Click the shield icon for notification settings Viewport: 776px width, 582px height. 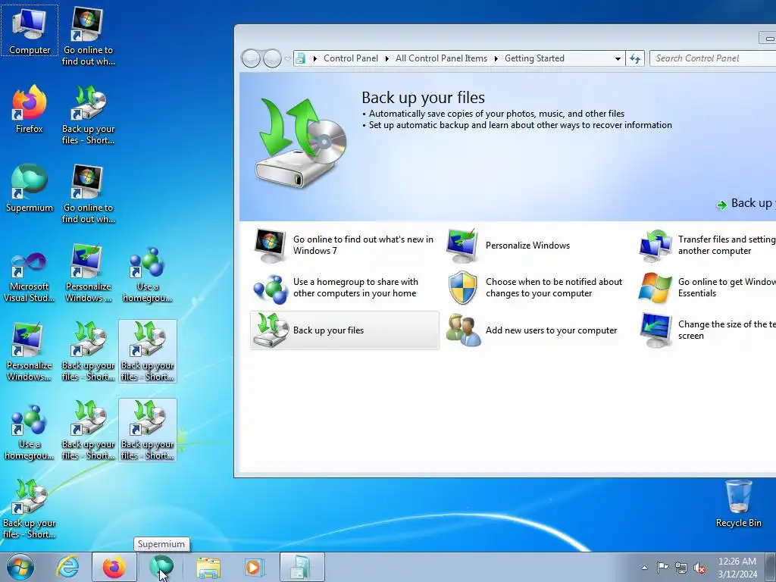pos(463,287)
